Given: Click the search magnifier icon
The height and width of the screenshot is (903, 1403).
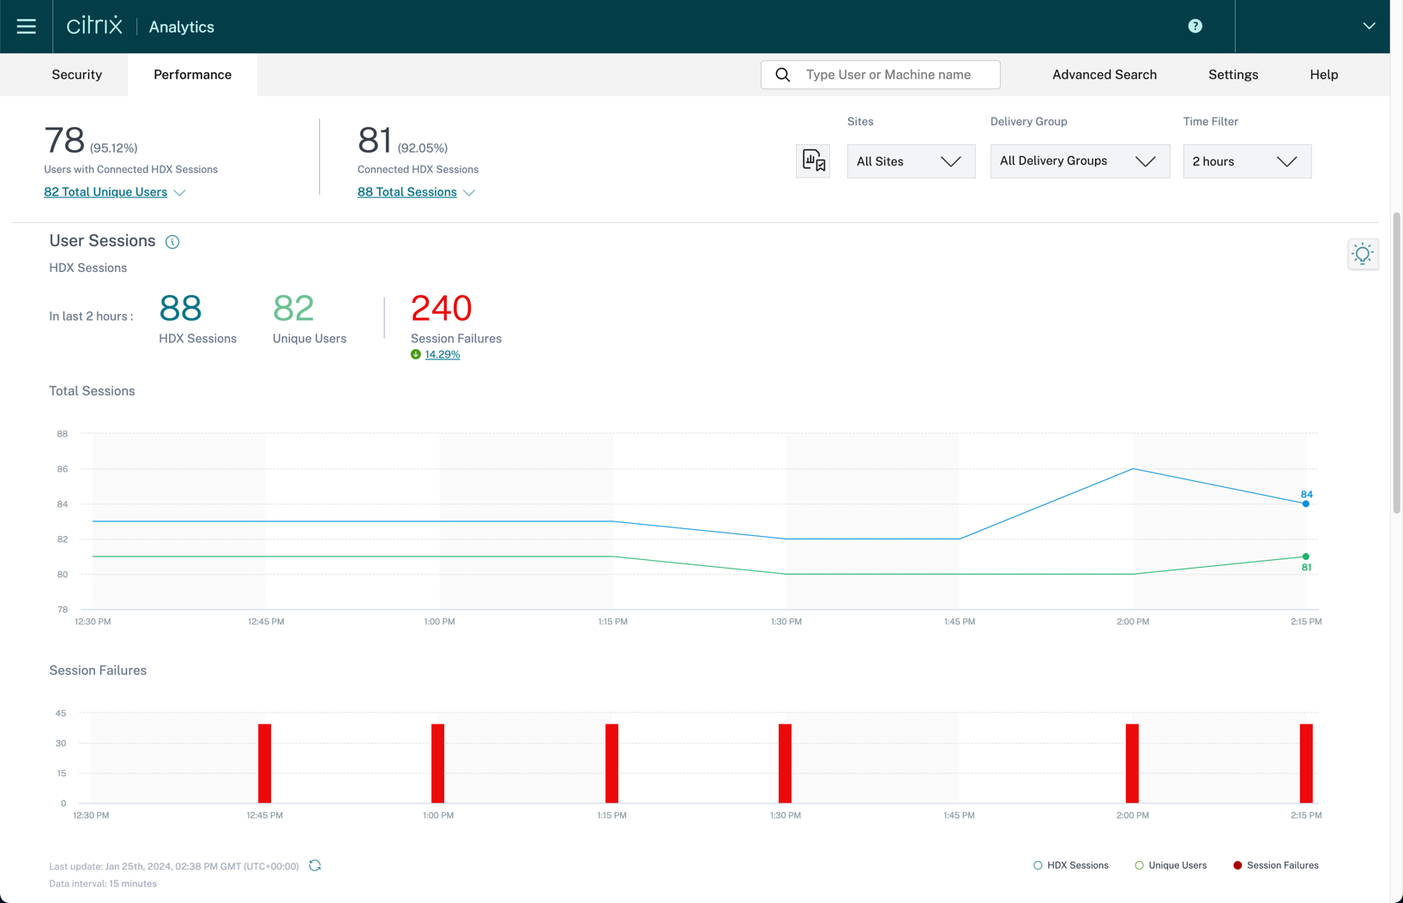Looking at the screenshot, I should [783, 75].
